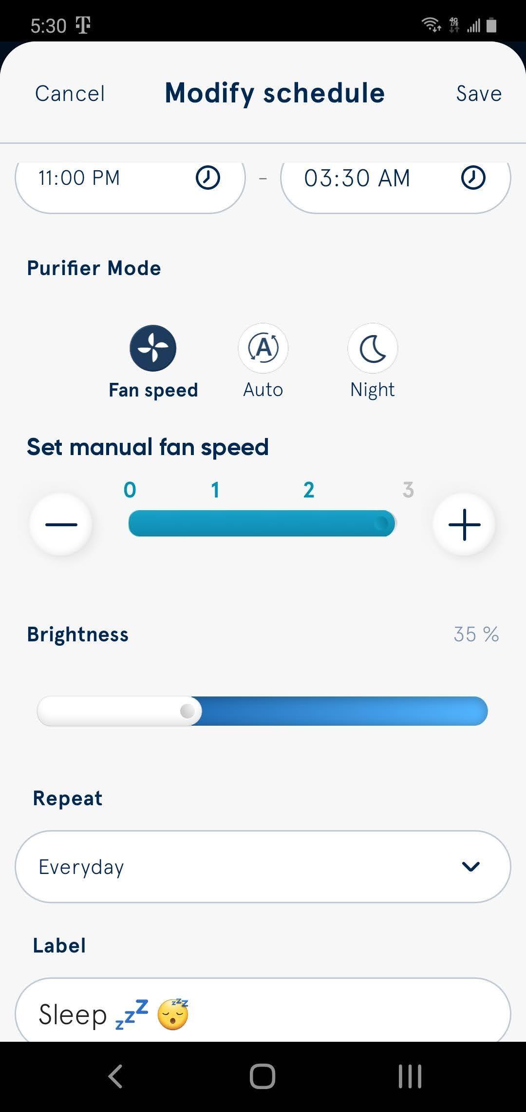Switch purifier to Auto mode icon

[x=263, y=348]
